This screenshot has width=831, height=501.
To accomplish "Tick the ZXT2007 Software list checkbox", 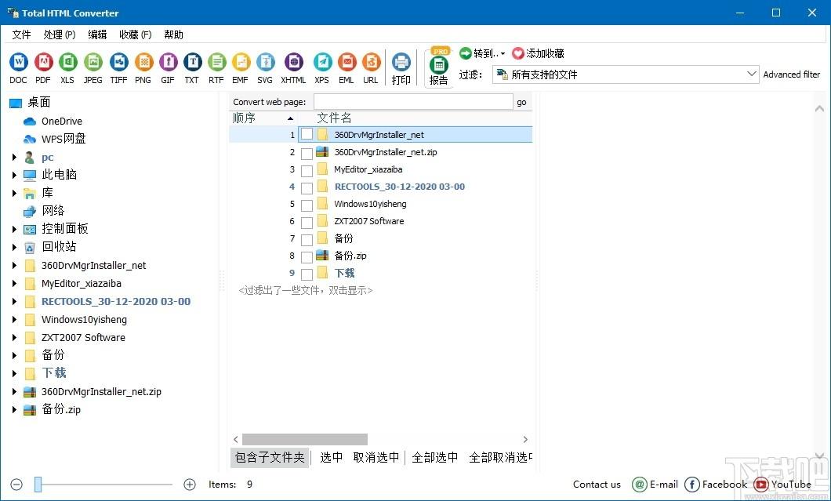I will pyautogui.click(x=307, y=223).
